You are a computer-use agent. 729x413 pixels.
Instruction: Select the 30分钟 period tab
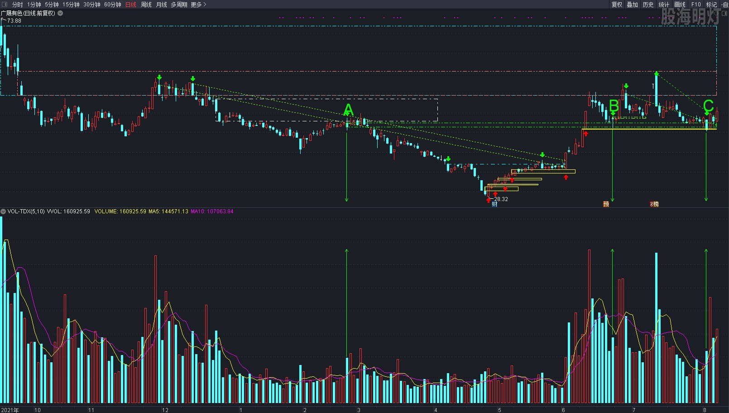tap(92, 5)
